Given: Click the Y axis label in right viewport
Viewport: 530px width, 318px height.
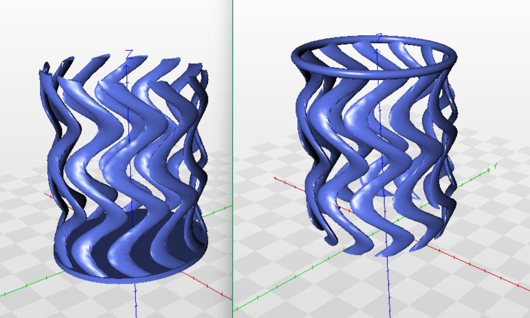Looking at the screenshot, I should click(x=495, y=166).
